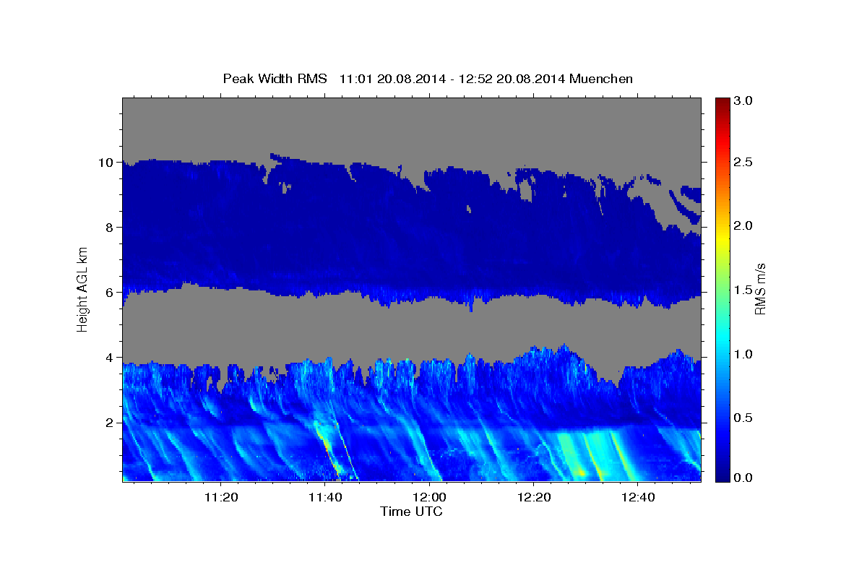Click the plot title 'Peak Width RMS'
The width and height of the screenshot is (867, 578).
pyautogui.click(x=275, y=79)
